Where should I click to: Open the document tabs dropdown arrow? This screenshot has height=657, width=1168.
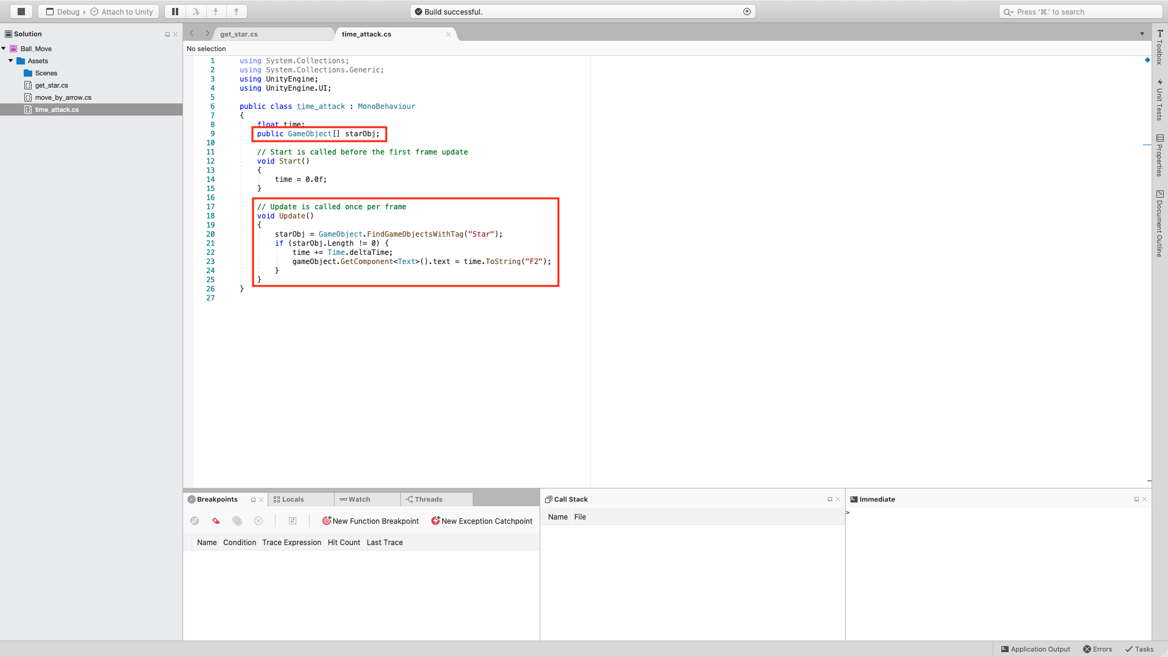pos(1142,34)
